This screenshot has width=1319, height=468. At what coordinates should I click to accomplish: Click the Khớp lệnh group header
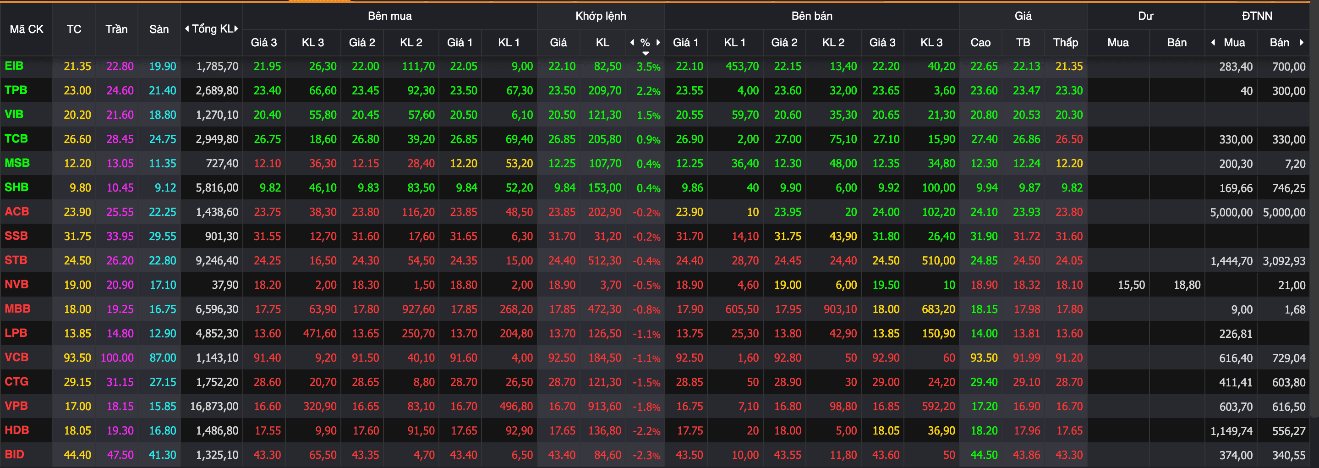[x=601, y=16]
